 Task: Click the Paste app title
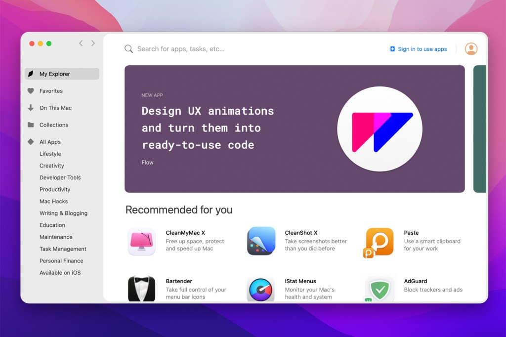[411, 233]
